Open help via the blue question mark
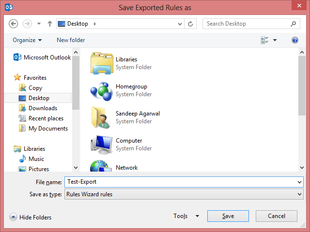The height and width of the screenshot is (232, 310). [295, 40]
